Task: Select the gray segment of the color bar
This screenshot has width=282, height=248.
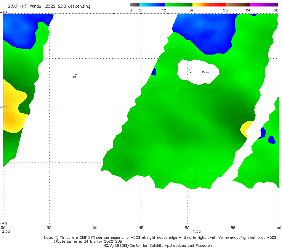Action: click(x=135, y=5)
